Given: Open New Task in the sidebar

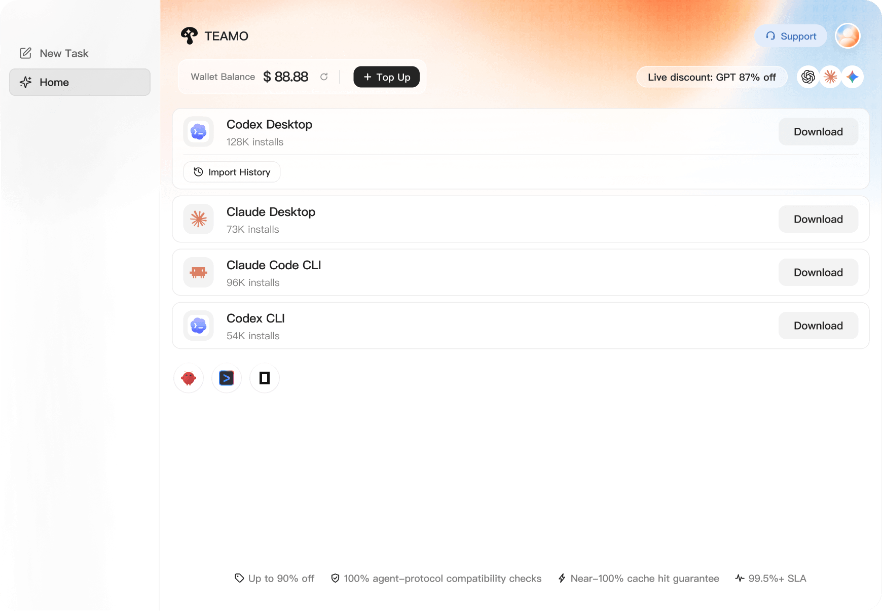Looking at the screenshot, I should tap(80, 53).
